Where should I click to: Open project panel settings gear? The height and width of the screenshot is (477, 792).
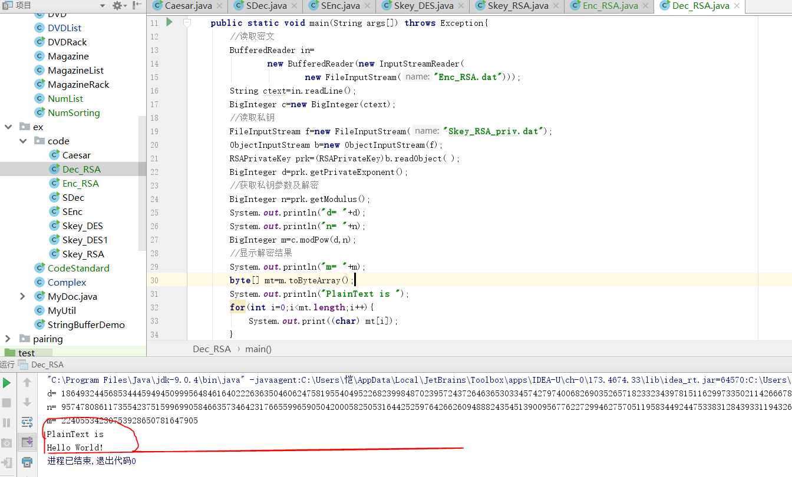pyautogui.click(x=117, y=5)
